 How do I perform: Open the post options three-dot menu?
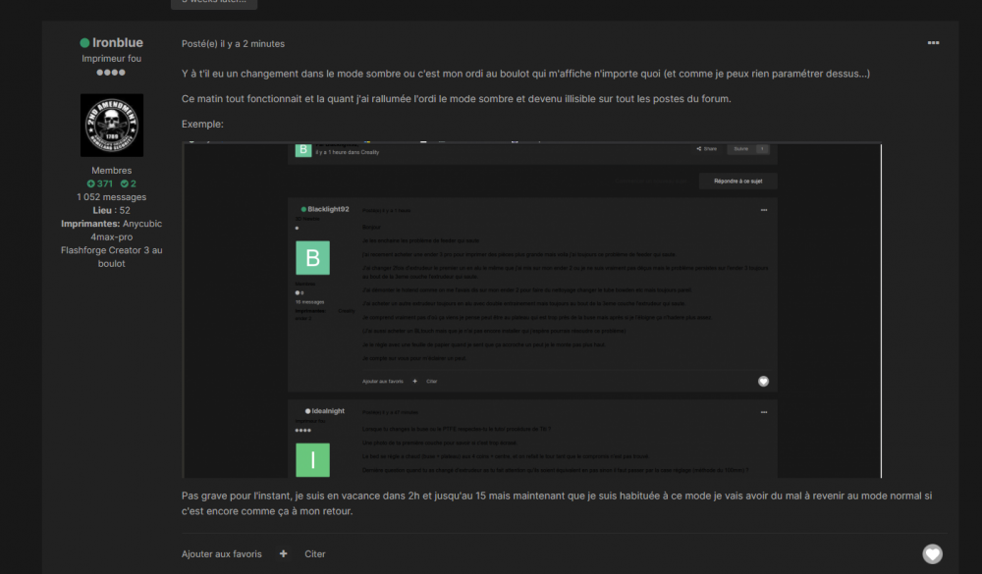point(933,43)
